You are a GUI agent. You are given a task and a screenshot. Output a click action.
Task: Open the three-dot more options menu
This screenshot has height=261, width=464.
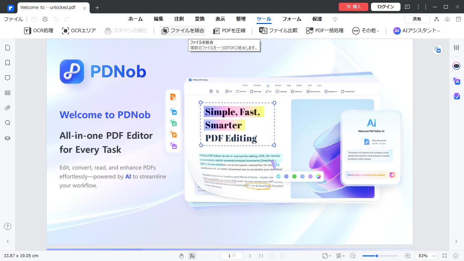[418, 7]
